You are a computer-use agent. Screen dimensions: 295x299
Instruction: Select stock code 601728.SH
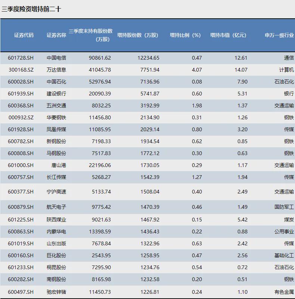(21, 58)
